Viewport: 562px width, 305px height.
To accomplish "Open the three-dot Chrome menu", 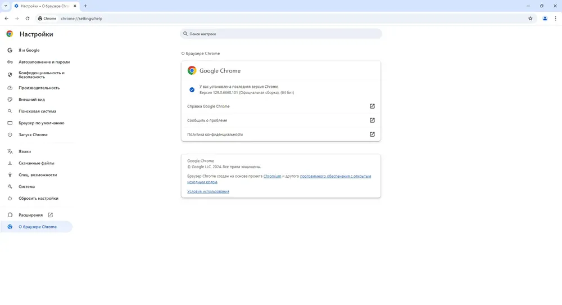I will [556, 19].
